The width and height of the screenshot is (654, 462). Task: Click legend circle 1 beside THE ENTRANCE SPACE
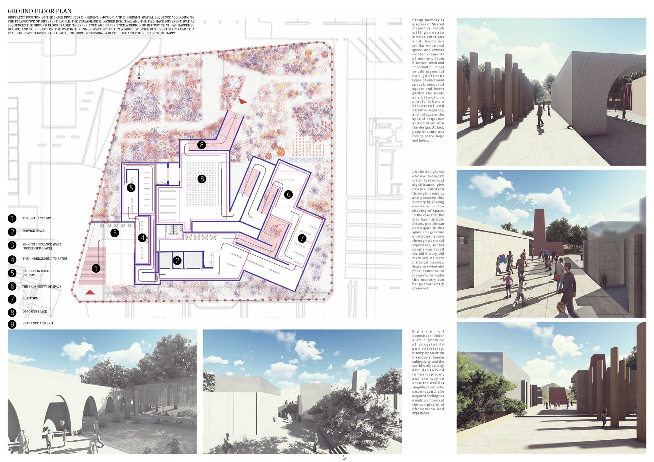pyautogui.click(x=12, y=218)
